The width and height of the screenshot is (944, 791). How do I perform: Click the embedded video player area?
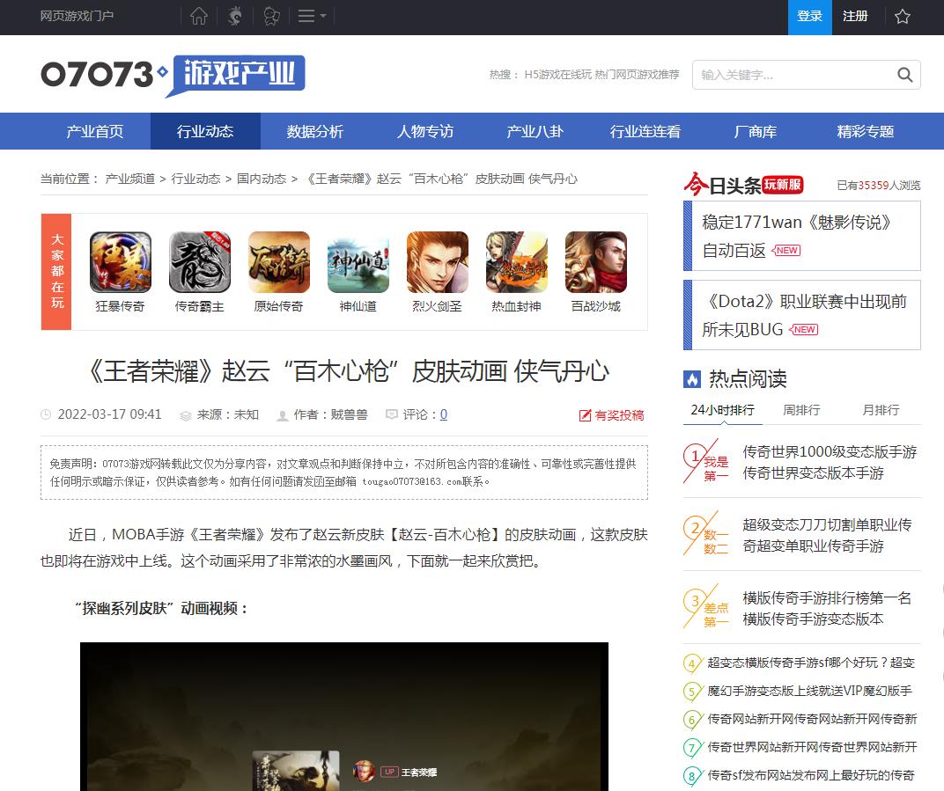[x=344, y=716]
